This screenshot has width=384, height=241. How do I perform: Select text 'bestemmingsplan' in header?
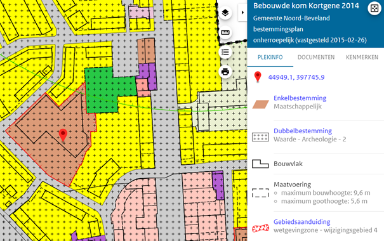(x=278, y=29)
